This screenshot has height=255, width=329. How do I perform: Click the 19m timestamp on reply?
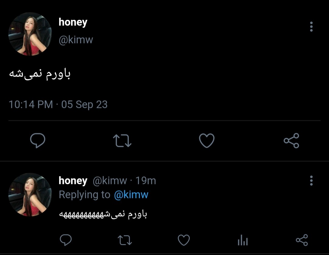(146, 181)
